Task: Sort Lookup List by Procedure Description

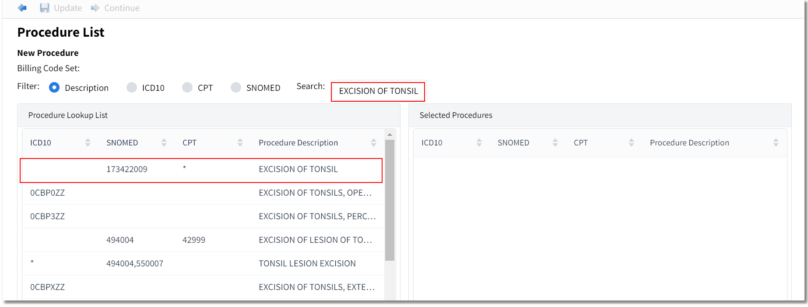Action: [373, 142]
